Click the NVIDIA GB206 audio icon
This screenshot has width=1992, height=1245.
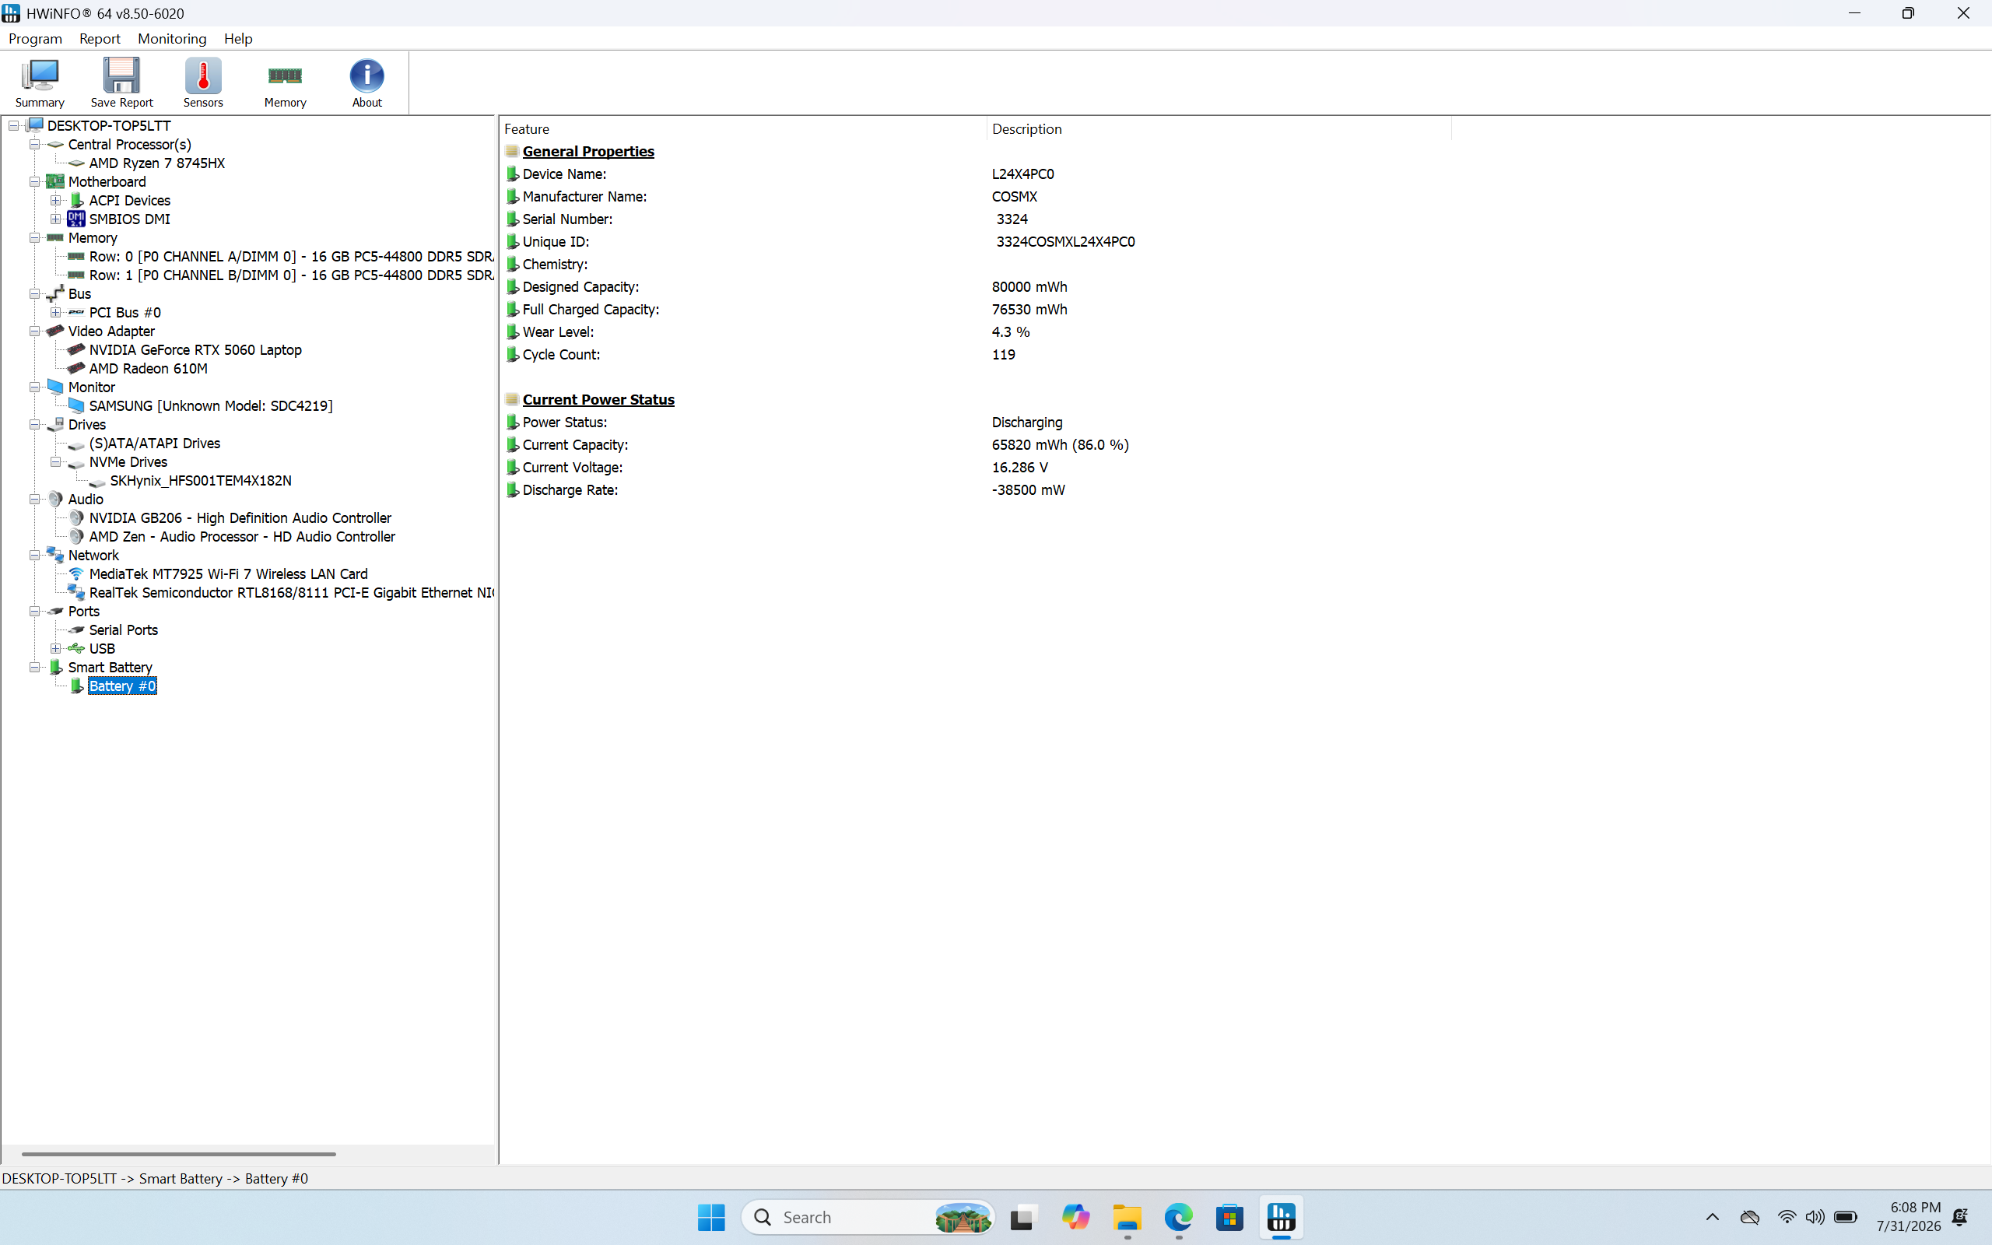[x=76, y=518]
